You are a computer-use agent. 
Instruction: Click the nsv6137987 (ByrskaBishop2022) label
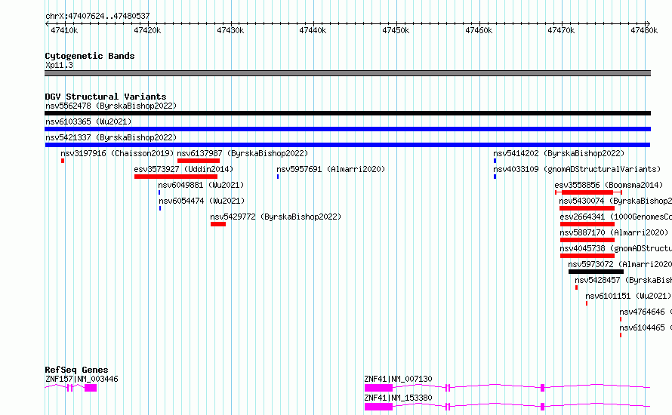(x=242, y=153)
